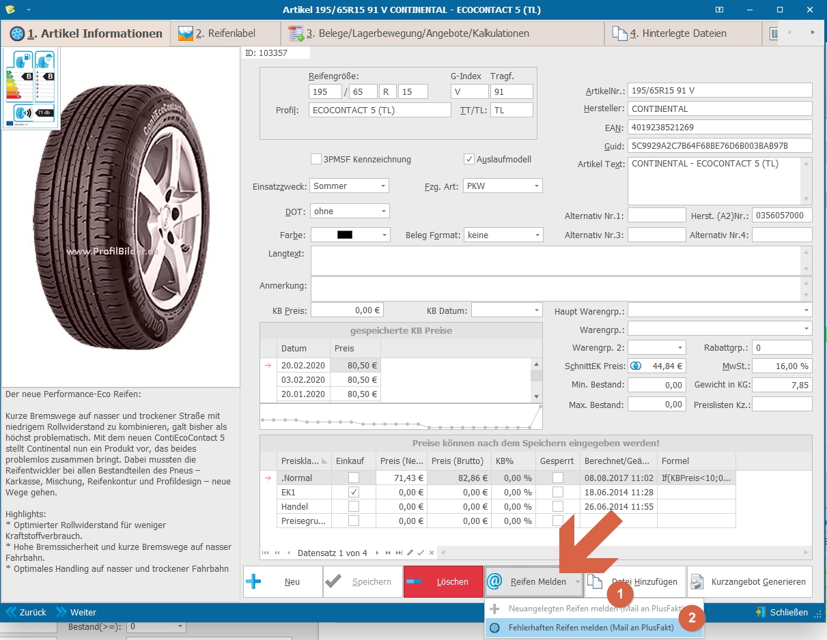This screenshot has height=640, width=827.
Task: Tick Einkauf checkbox in Preisegru... row
Action: (x=354, y=521)
